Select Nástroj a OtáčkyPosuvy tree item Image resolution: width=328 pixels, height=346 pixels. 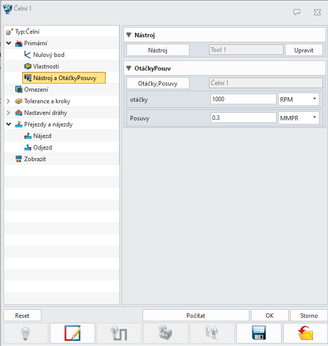(x=64, y=78)
